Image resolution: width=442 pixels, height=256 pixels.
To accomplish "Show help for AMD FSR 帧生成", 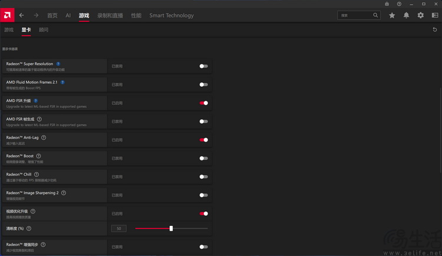I will 39,119.
